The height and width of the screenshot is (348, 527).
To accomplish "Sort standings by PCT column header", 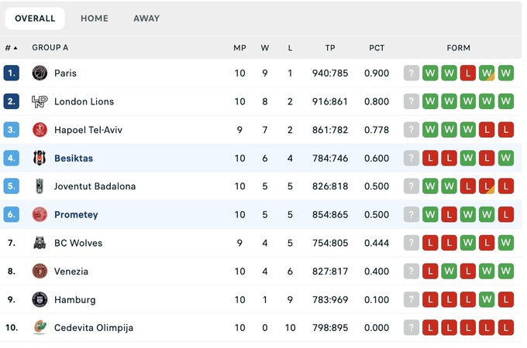I will 377,48.
